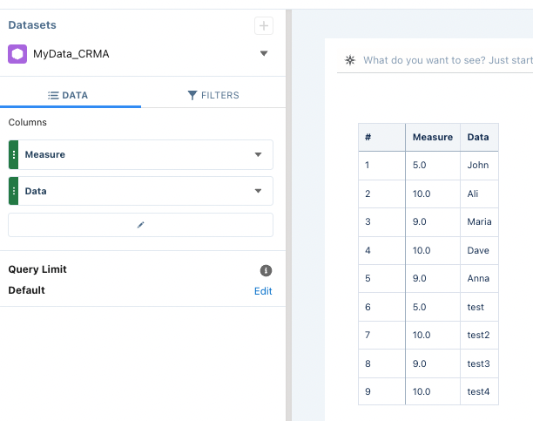Click the sparkle icon in search bar
This screenshot has height=421, width=533.
point(350,60)
